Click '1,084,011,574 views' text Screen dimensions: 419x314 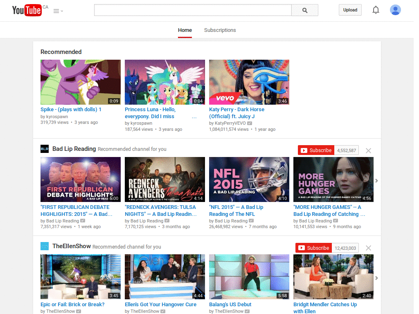[x=229, y=129]
